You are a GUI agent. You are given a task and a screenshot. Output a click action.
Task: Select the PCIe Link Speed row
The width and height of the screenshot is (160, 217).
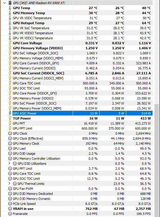tap(77, 204)
